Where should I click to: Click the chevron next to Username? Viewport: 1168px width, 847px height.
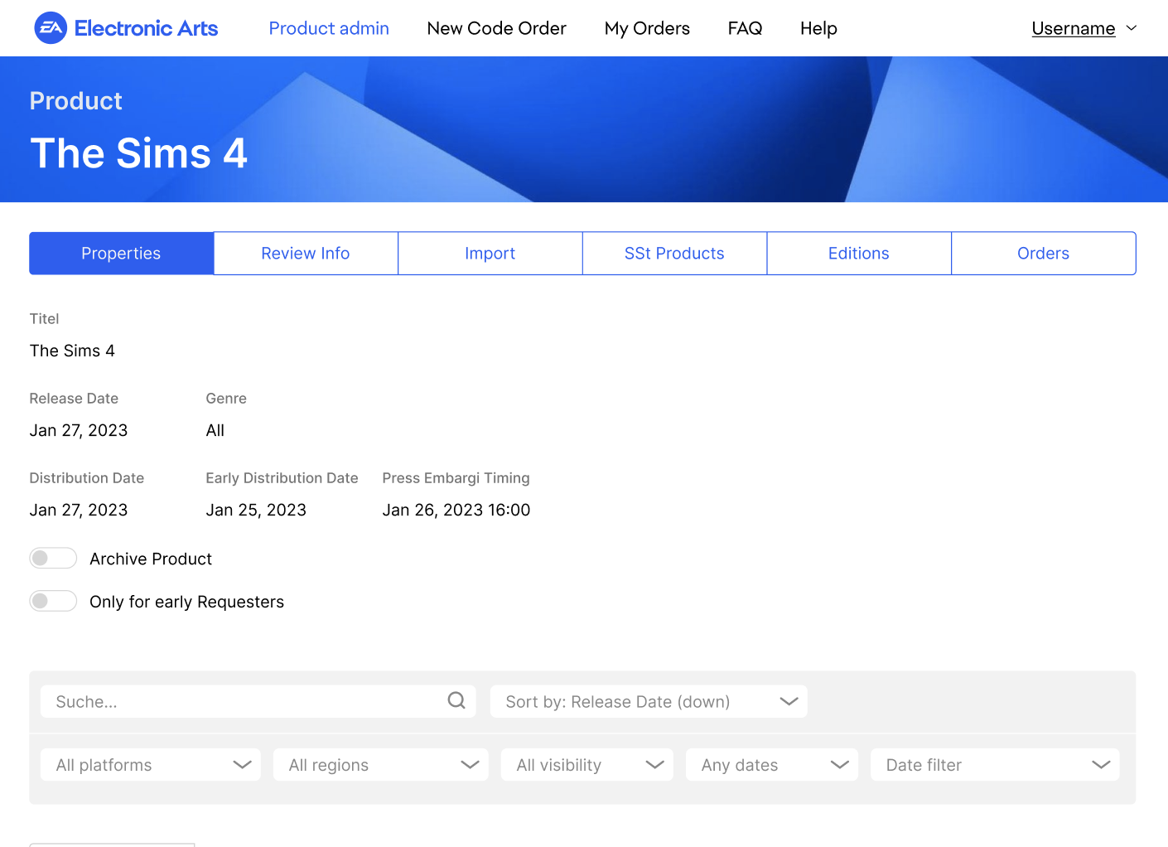1132,28
